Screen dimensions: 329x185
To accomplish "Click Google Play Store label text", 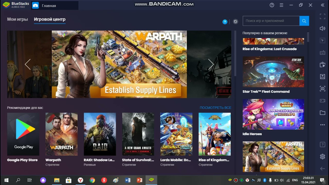I will tap(22, 160).
